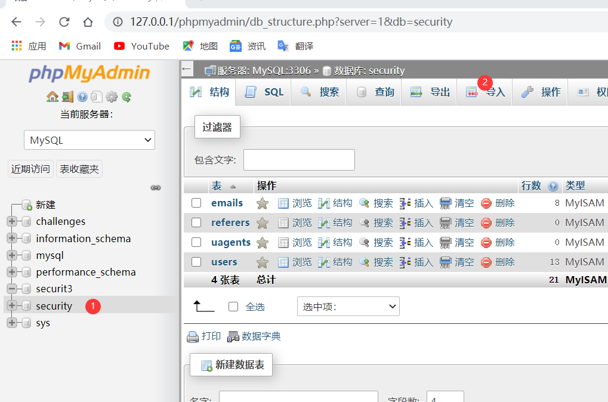
Task: Expand the information_schema database node
Action: click(x=11, y=238)
